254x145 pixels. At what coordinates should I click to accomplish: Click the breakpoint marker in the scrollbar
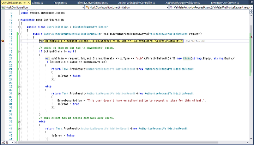click(x=251, y=37)
